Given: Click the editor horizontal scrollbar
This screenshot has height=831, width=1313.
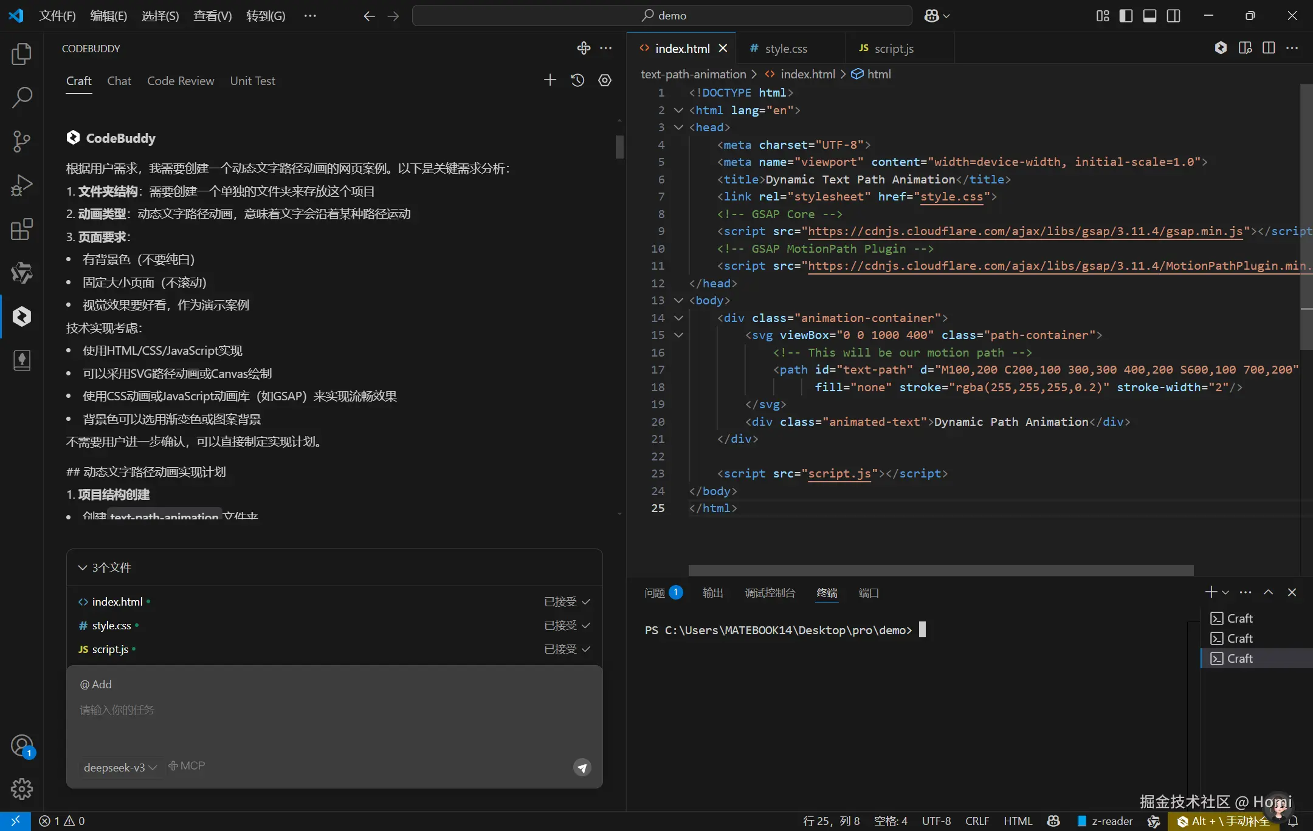Looking at the screenshot, I should coord(940,570).
